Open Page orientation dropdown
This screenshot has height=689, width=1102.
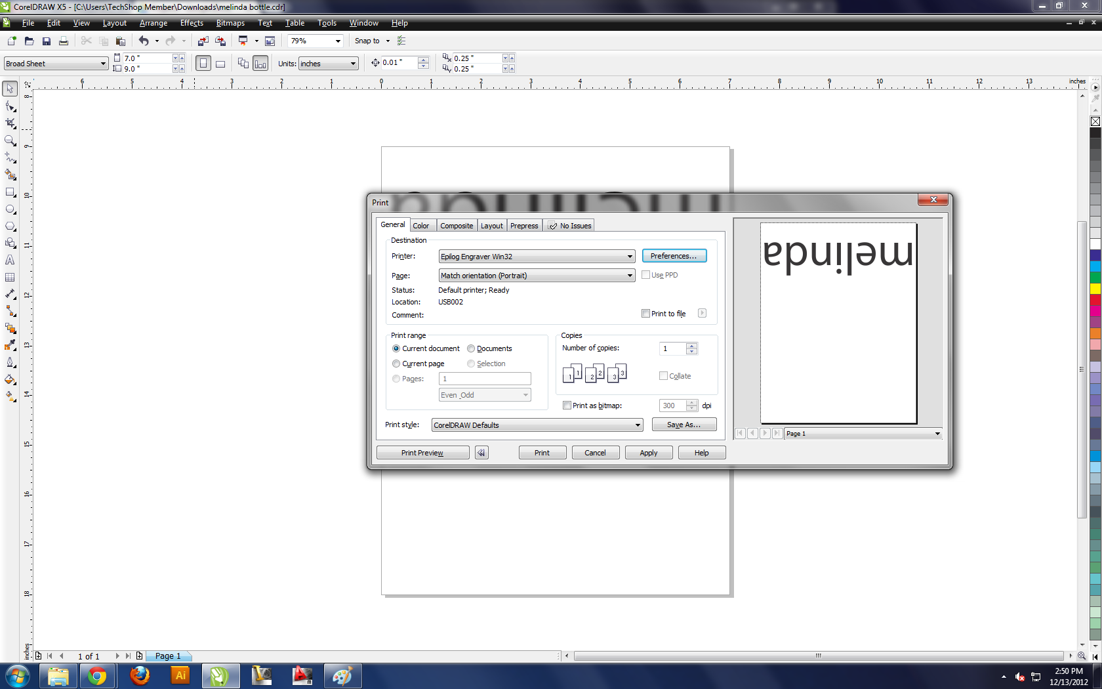click(537, 276)
